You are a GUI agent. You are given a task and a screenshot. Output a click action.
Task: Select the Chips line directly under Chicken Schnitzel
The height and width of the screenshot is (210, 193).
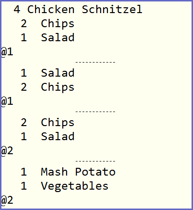pos(48,24)
